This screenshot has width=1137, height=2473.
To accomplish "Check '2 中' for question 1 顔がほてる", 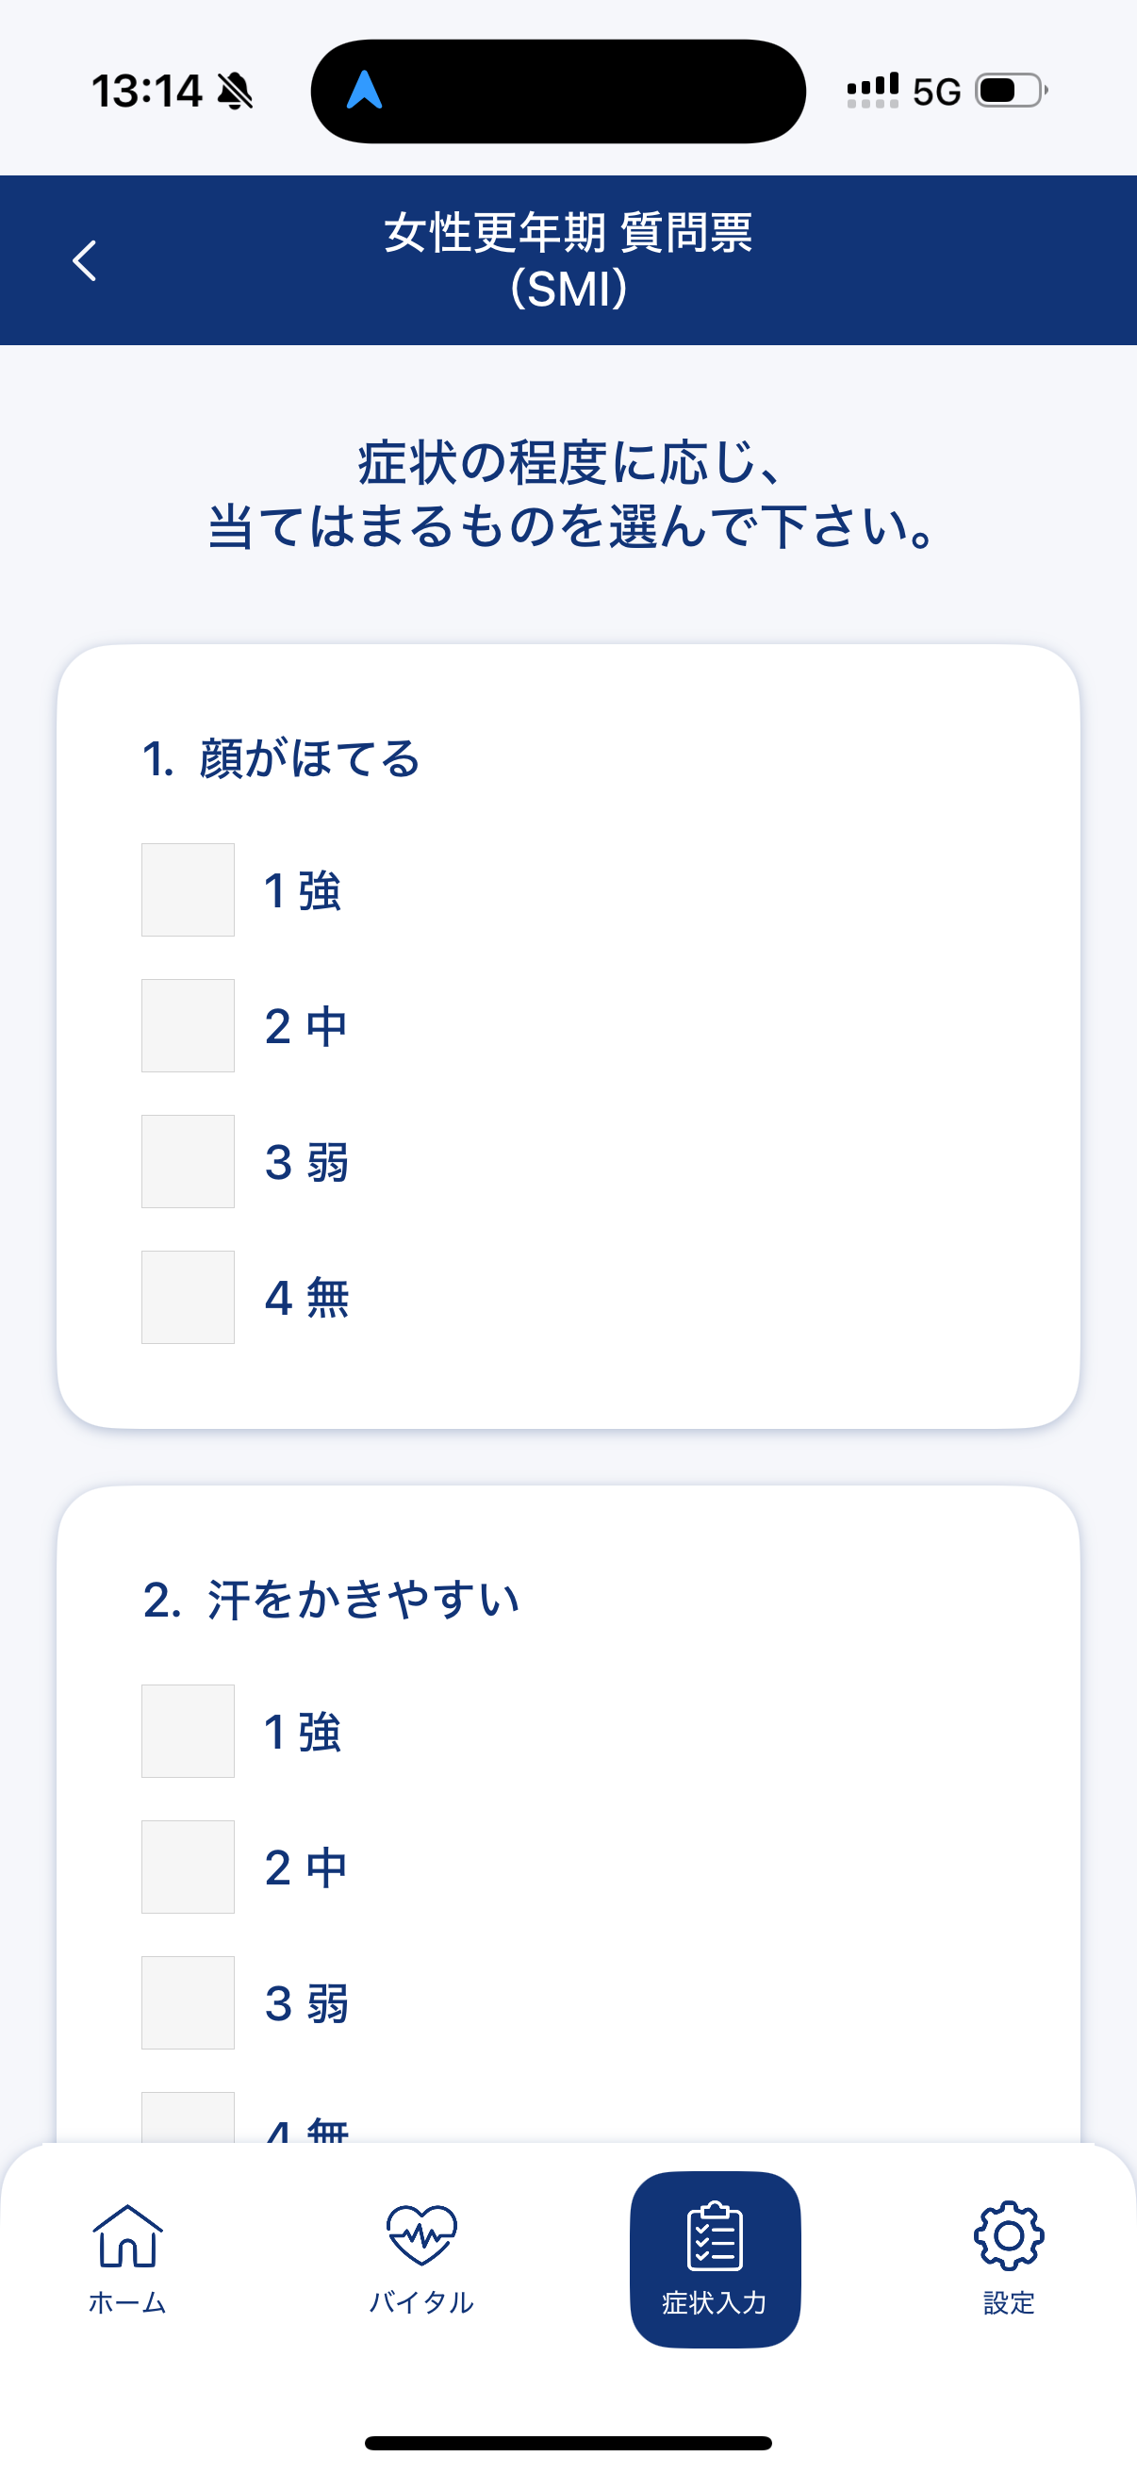I will [188, 1025].
